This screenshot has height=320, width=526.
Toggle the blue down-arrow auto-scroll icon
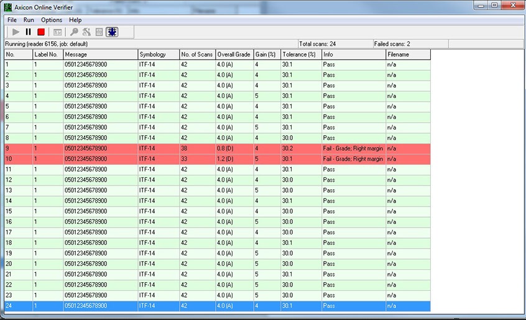[x=112, y=32]
